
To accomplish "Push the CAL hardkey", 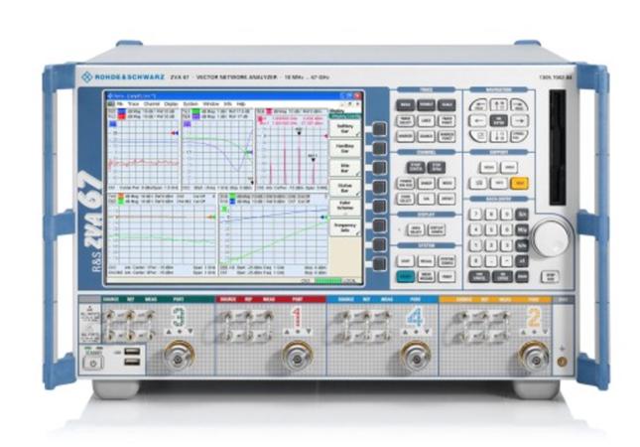I will point(426,199).
